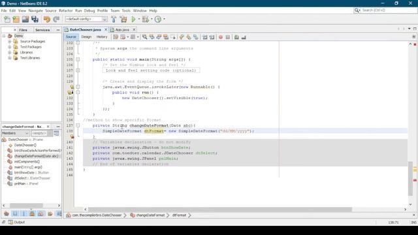Toggle Show Fields filter in Navigator

[x=15, y=213]
